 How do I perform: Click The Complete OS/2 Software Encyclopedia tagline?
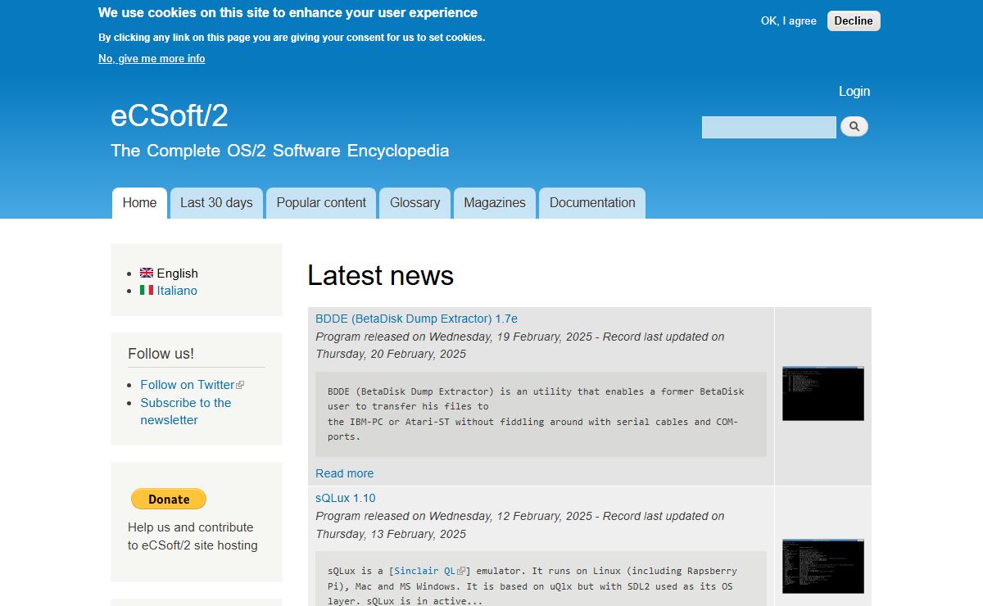(279, 151)
